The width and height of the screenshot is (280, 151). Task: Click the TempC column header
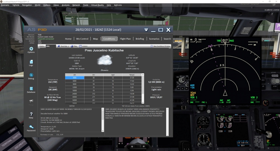click(132, 75)
